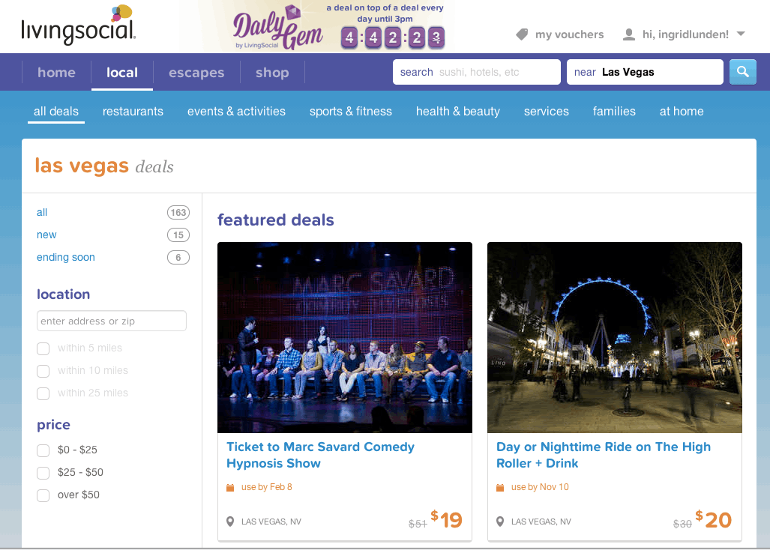Click the 163 count badge
Viewport: 770px width, 550px height.
[x=178, y=213]
